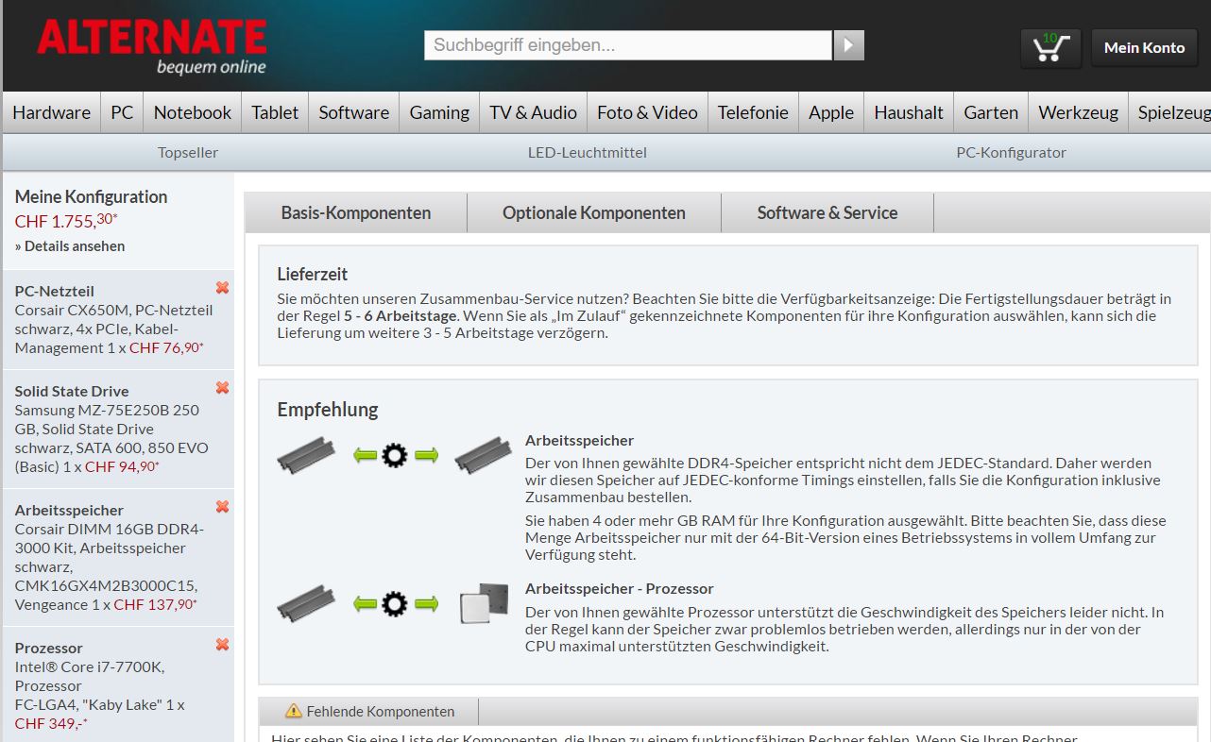Screen dimensions: 1211x742
Task: Open Mein Konto
Action: click(x=1144, y=48)
